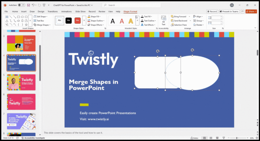Open WordArt Styles dialog launcher
Image resolution: width=260 pixels, height=141 pixels.
pyautogui.click(x=157, y=28)
